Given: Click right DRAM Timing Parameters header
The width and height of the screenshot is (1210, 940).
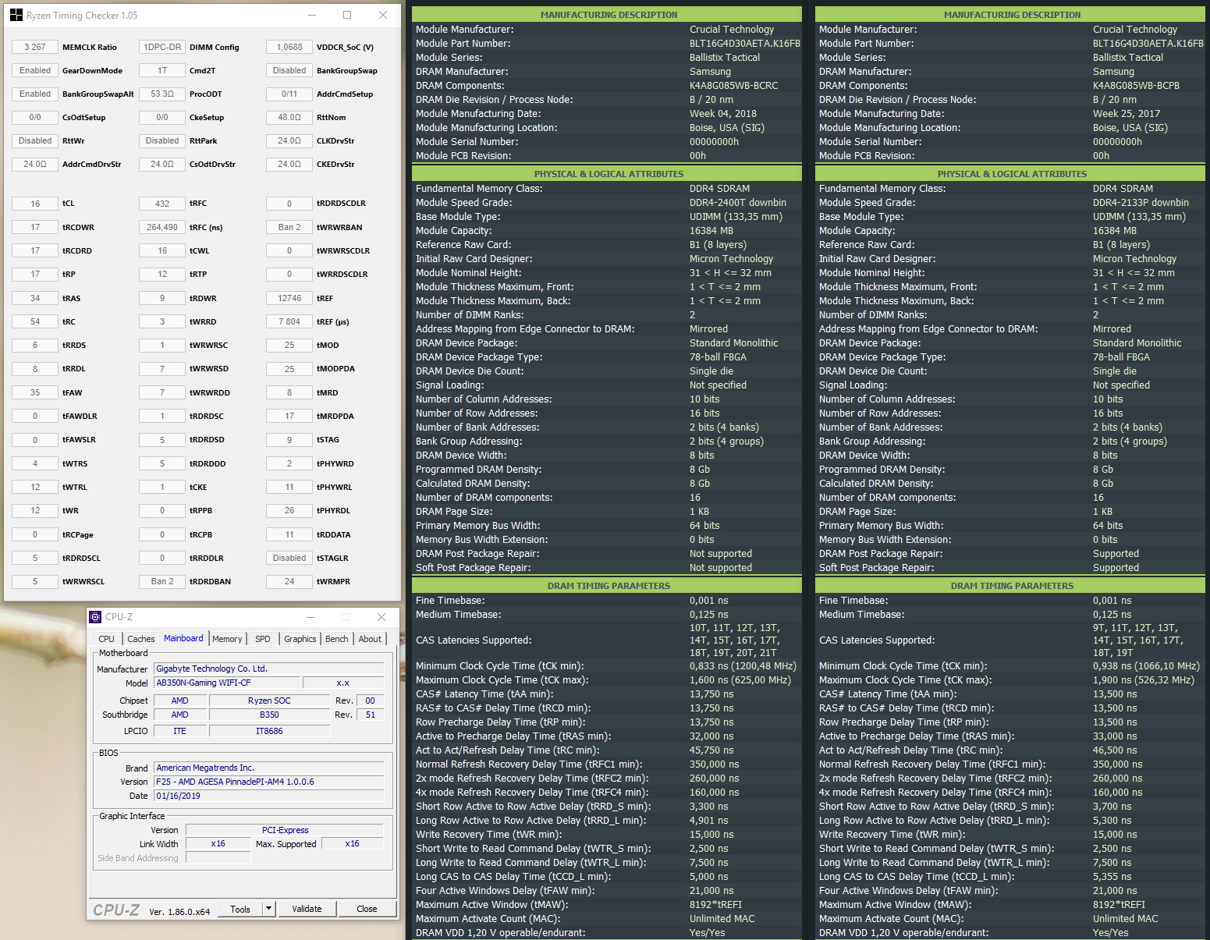Looking at the screenshot, I should click(1012, 586).
